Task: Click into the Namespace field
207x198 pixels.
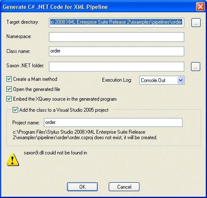Action: [116, 37]
